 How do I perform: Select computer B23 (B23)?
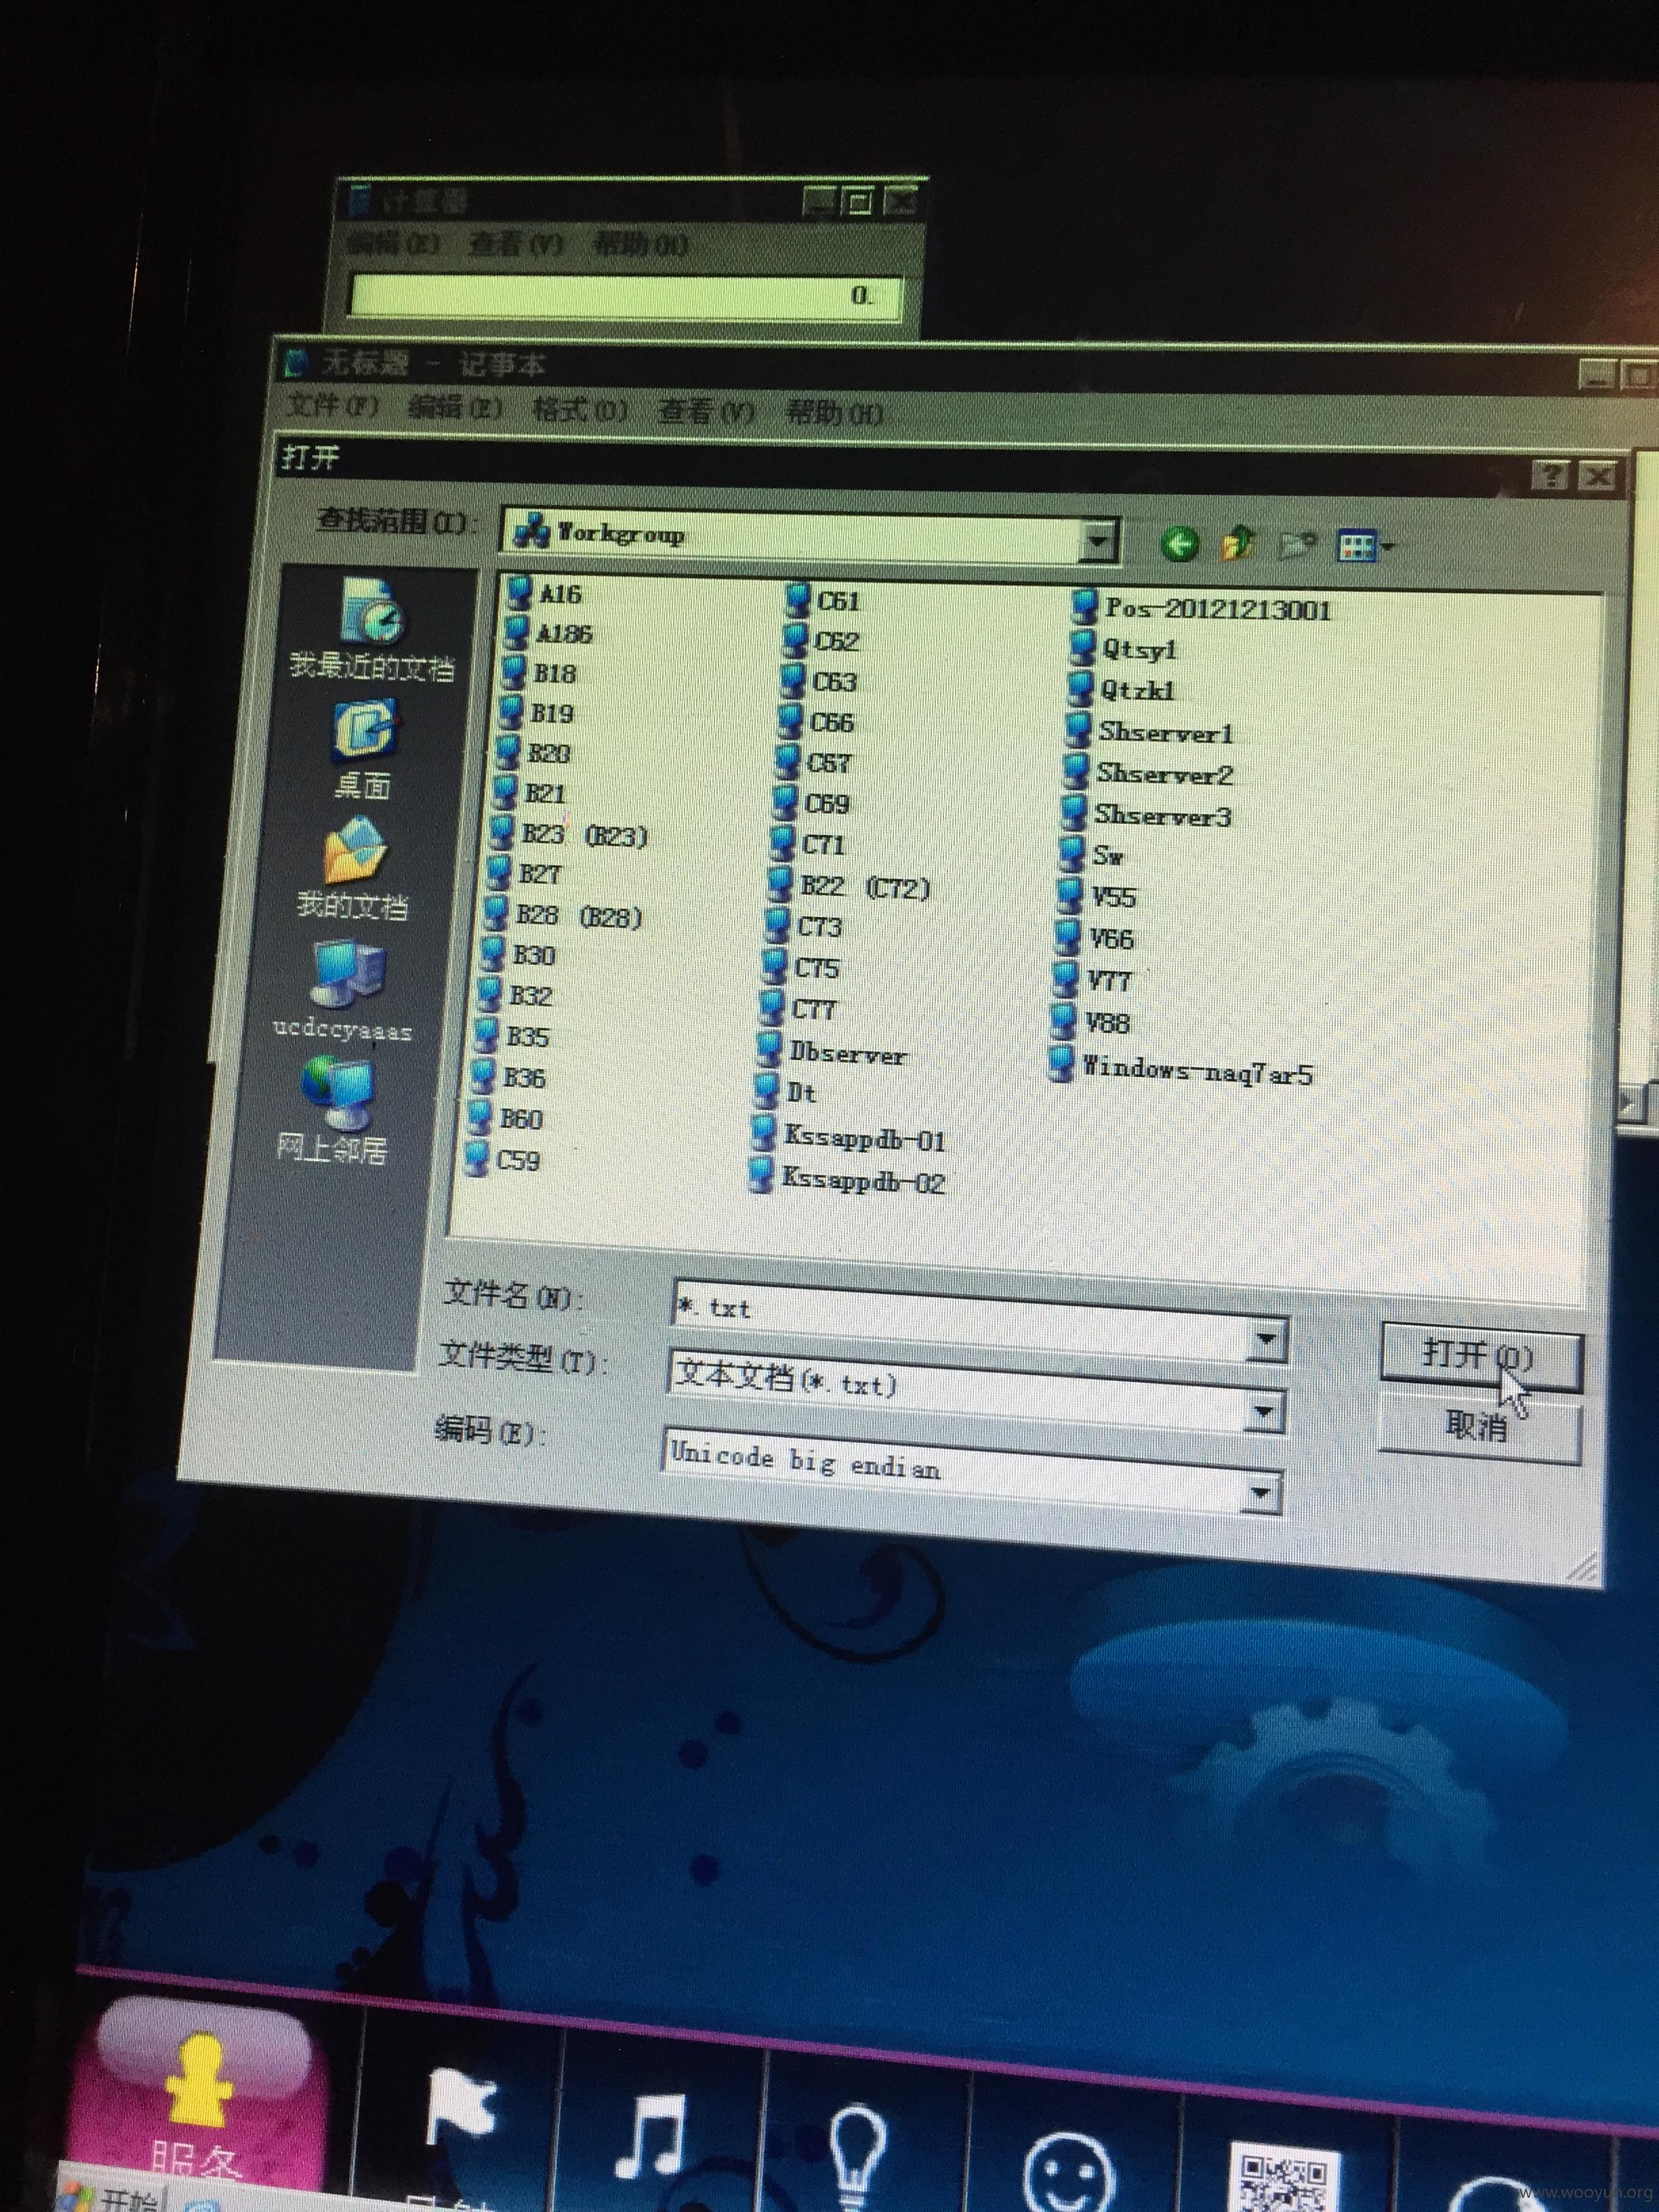click(569, 834)
